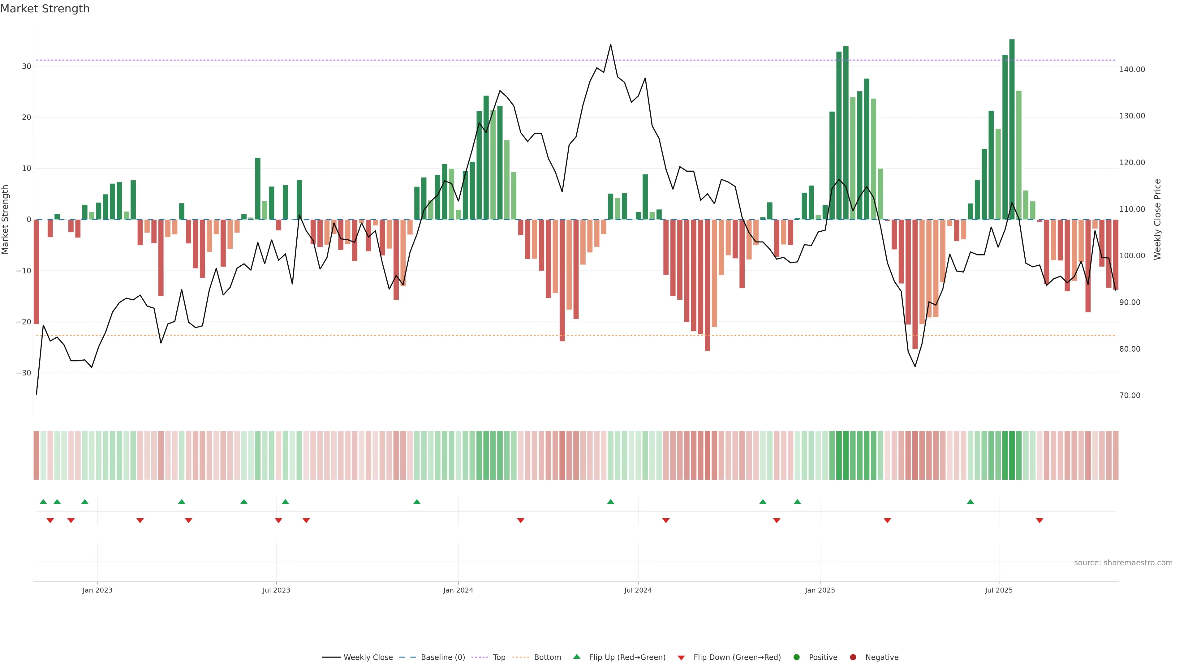
Task: Select the last green flip-up marker before Jul 2025
Action: pyautogui.click(x=970, y=502)
